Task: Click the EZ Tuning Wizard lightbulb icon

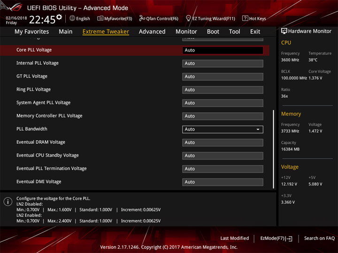Action: click(188, 18)
